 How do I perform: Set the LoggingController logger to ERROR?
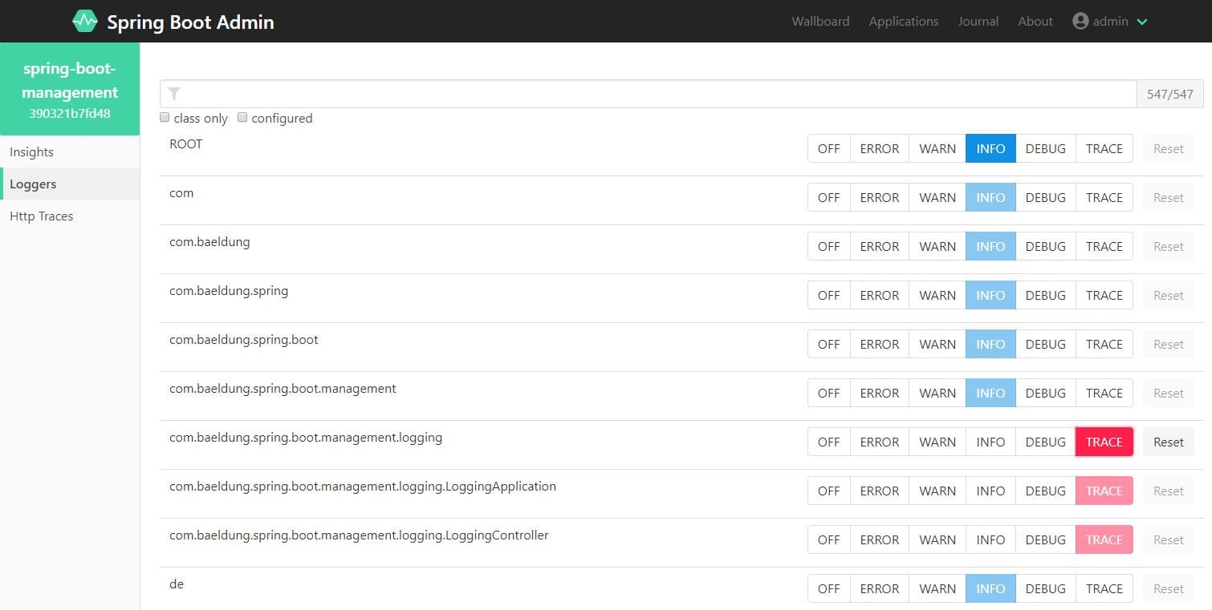(879, 539)
